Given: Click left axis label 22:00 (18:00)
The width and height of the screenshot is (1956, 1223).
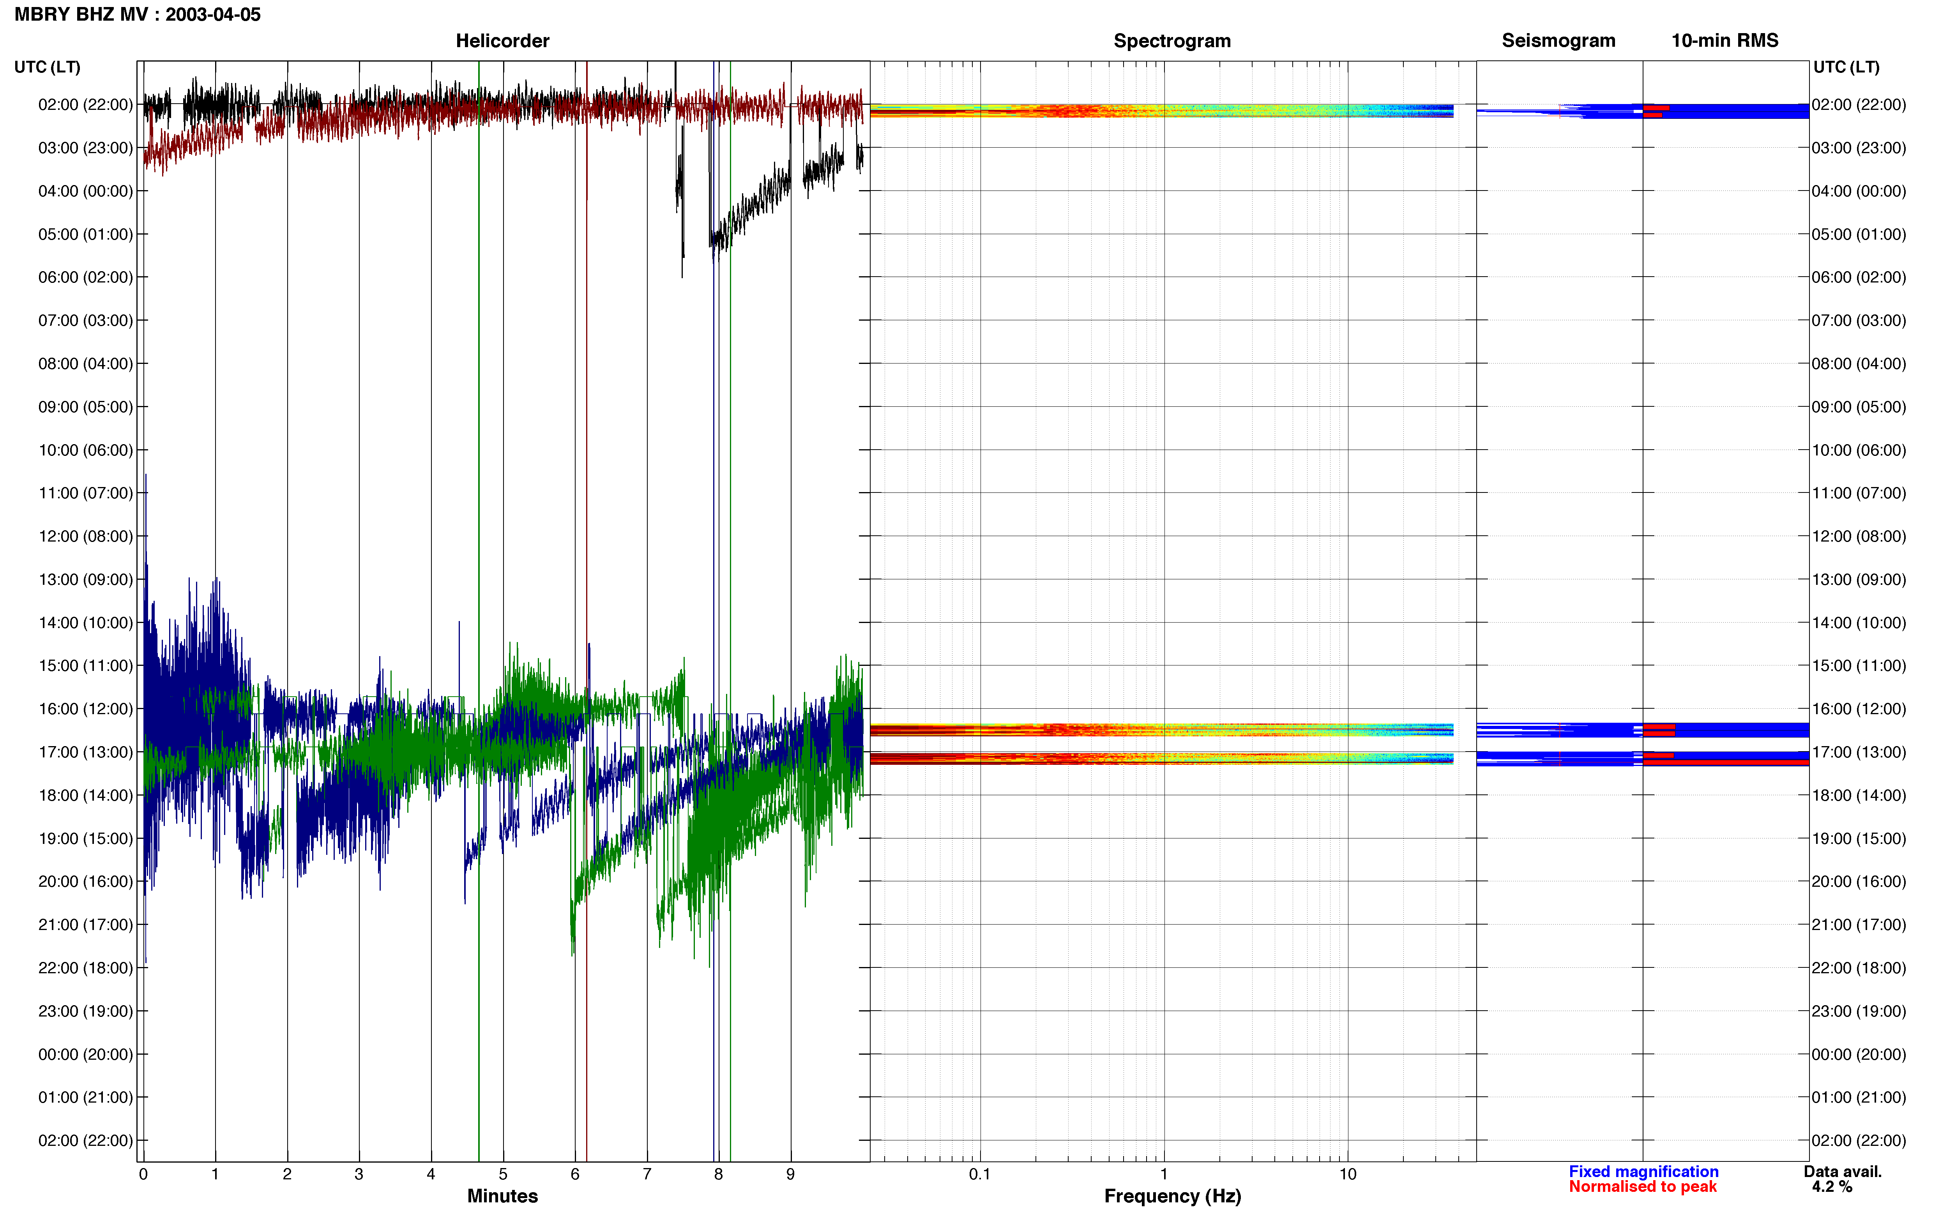Looking at the screenshot, I should click(86, 968).
